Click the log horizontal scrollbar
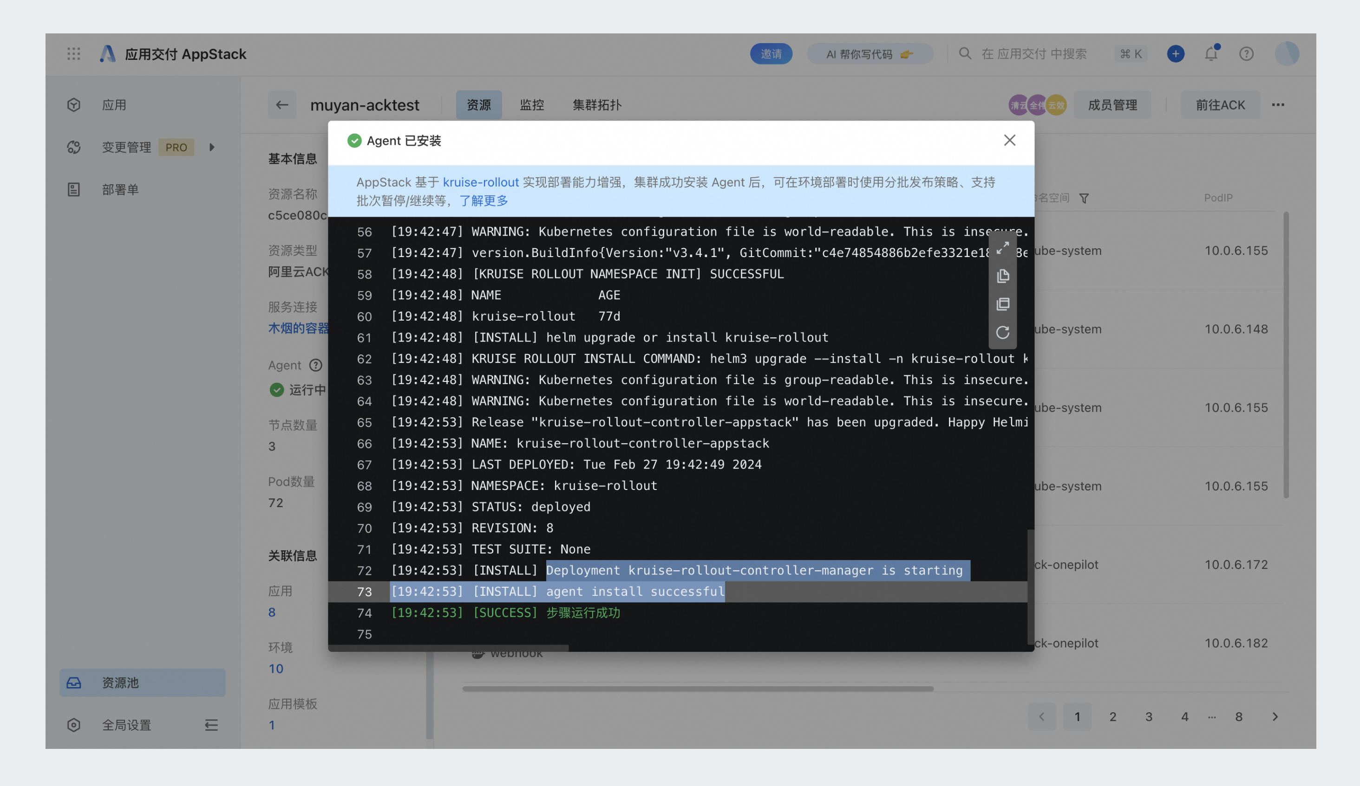The image size is (1360, 786). pos(449,647)
